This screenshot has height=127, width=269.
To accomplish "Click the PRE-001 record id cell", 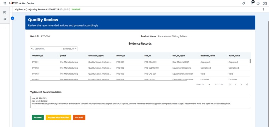I will (x=120, y=62).
